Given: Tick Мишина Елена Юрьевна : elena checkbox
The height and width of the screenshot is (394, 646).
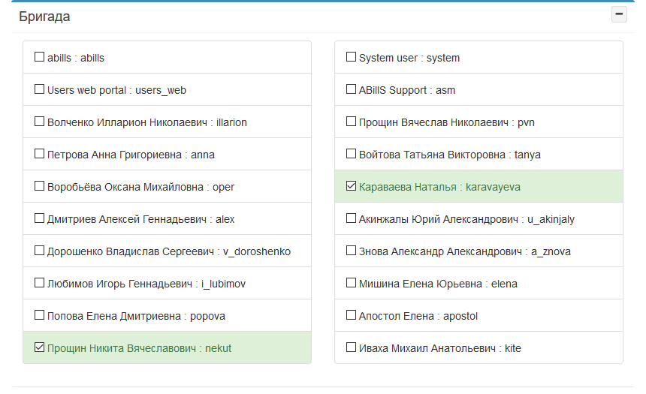Looking at the screenshot, I should point(351,283).
